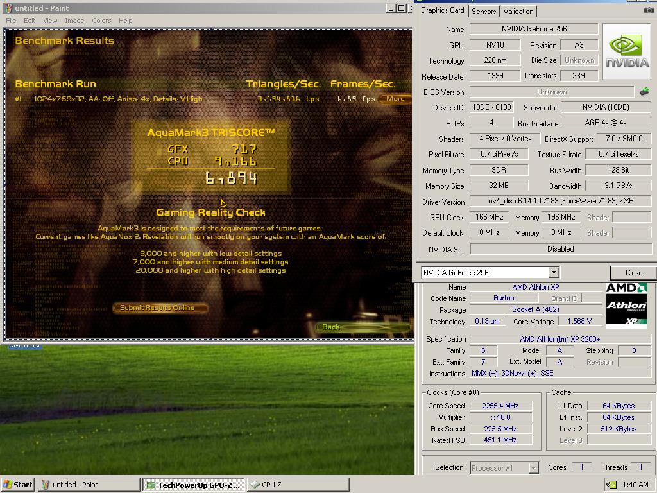Click the GPU name field NVIDIA GeForce 256
657x493 pixels.
tap(534, 28)
